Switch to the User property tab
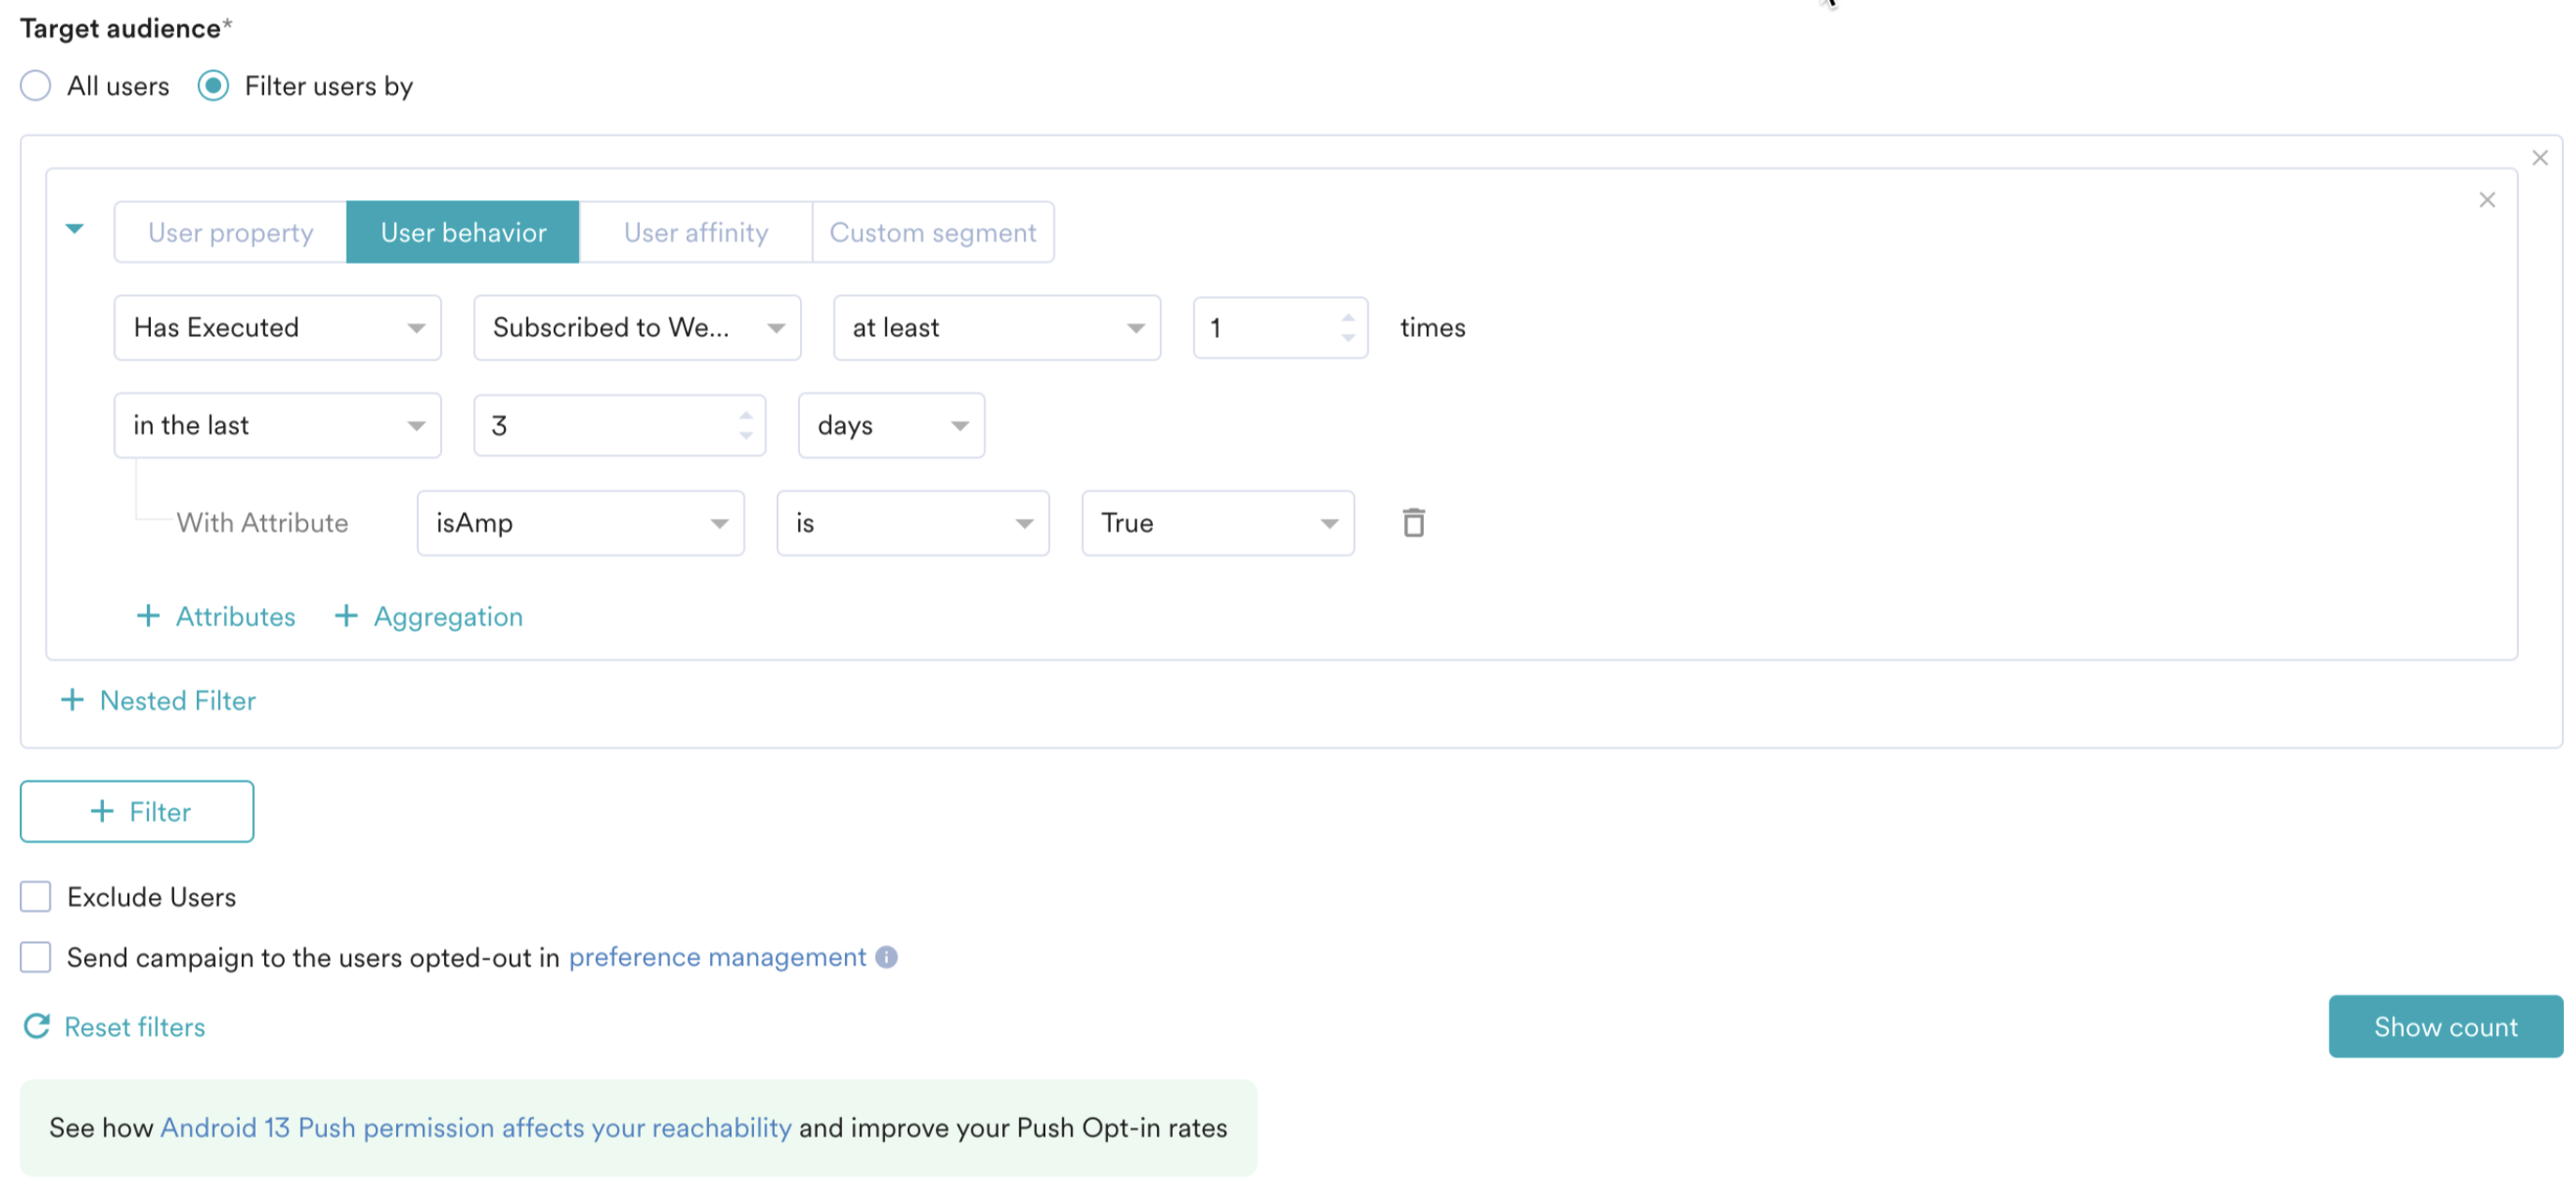 pyautogui.click(x=230, y=233)
